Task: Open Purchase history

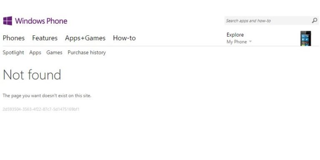Action: click(x=87, y=52)
